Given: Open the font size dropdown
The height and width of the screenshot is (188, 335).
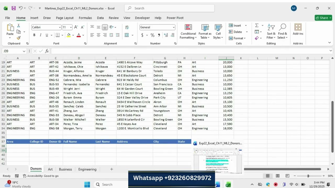Looking at the screenshot, I should coord(71,27).
